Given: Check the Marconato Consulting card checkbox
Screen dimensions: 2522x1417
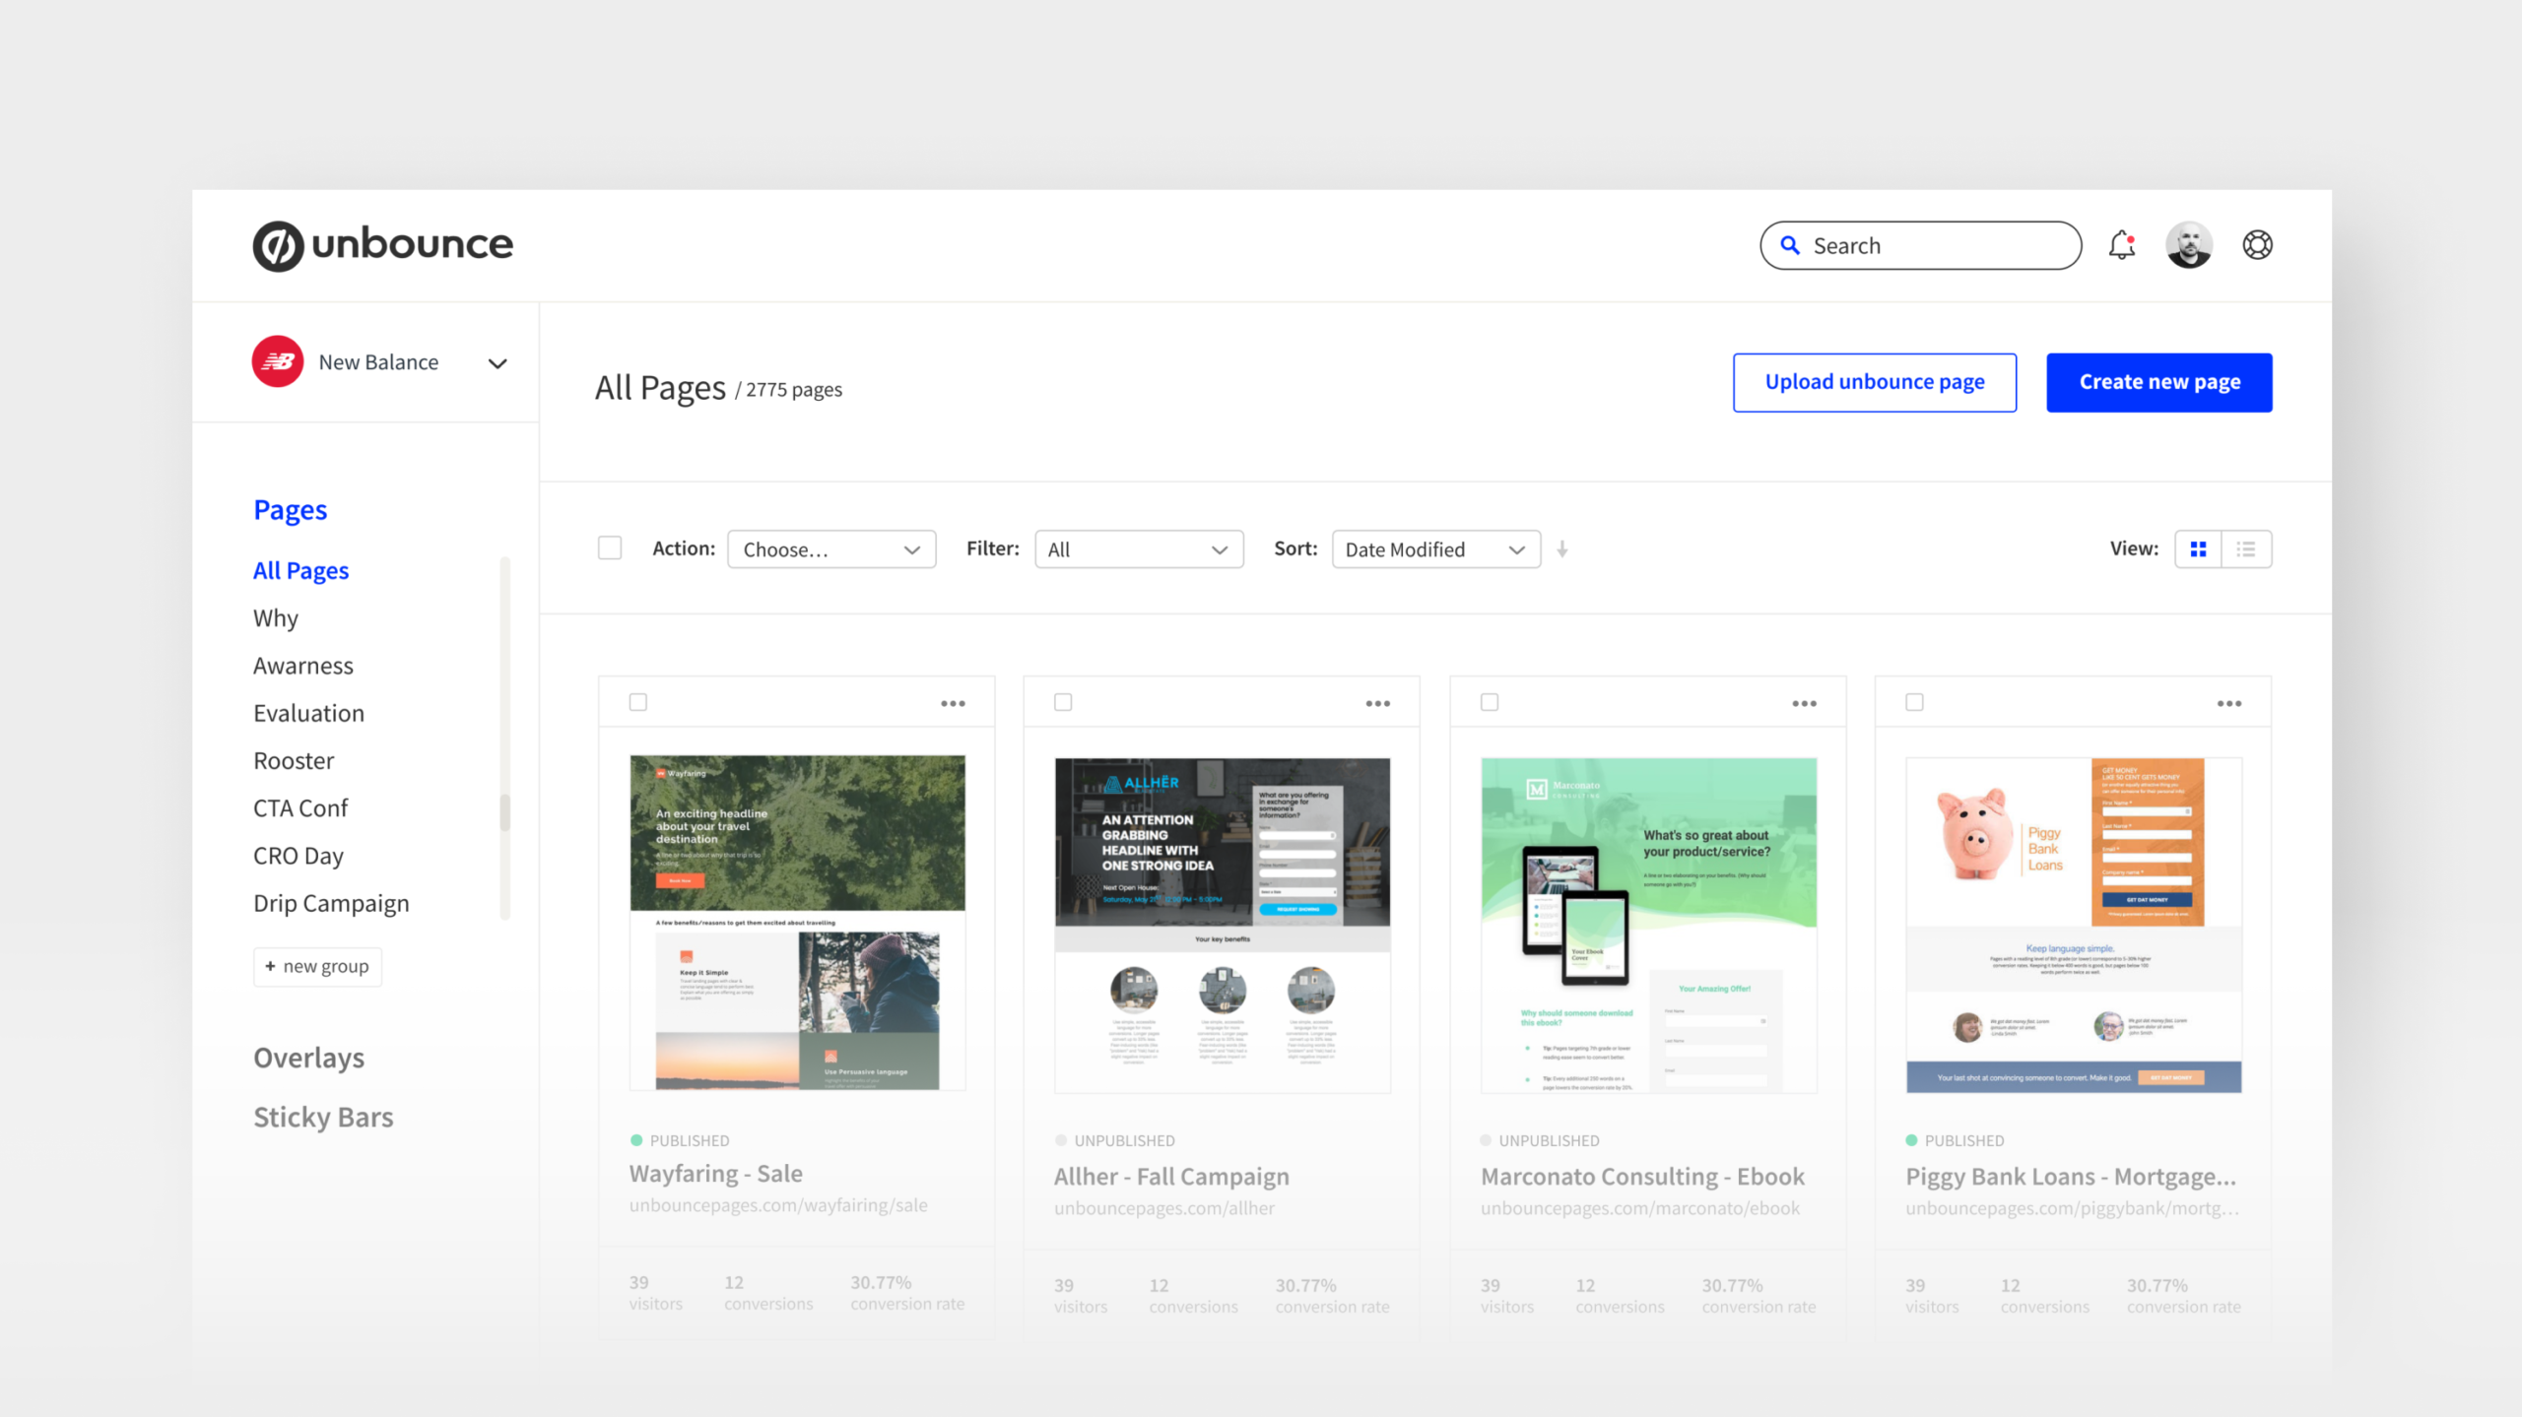Looking at the screenshot, I should [1490, 702].
